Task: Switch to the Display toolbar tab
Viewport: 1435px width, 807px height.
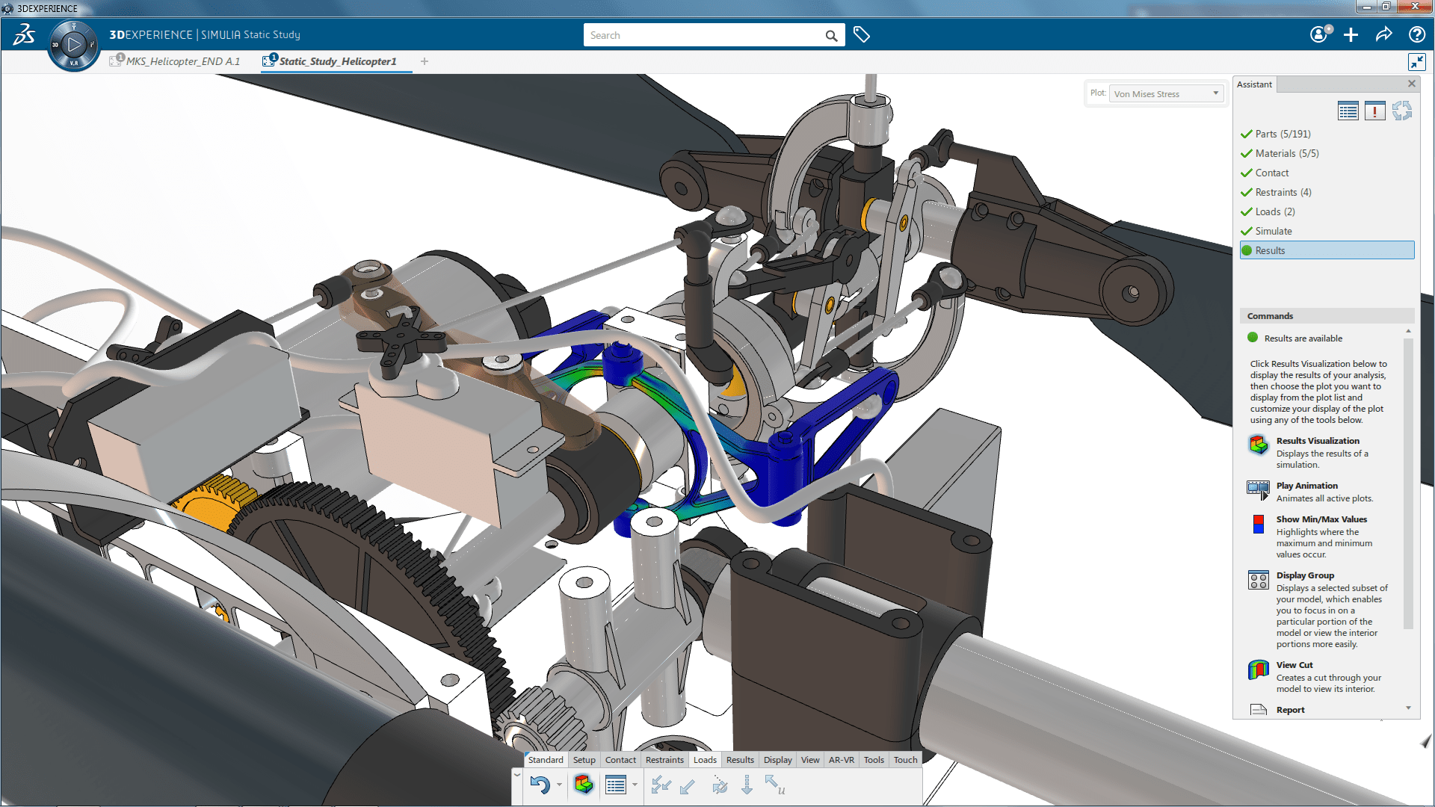Action: pyautogui.click(x=777, y=760)
